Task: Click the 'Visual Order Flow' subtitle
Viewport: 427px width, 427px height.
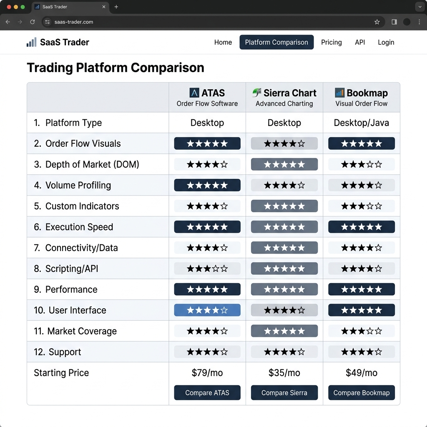Action: pyautogui.click(x=362, y=104)
